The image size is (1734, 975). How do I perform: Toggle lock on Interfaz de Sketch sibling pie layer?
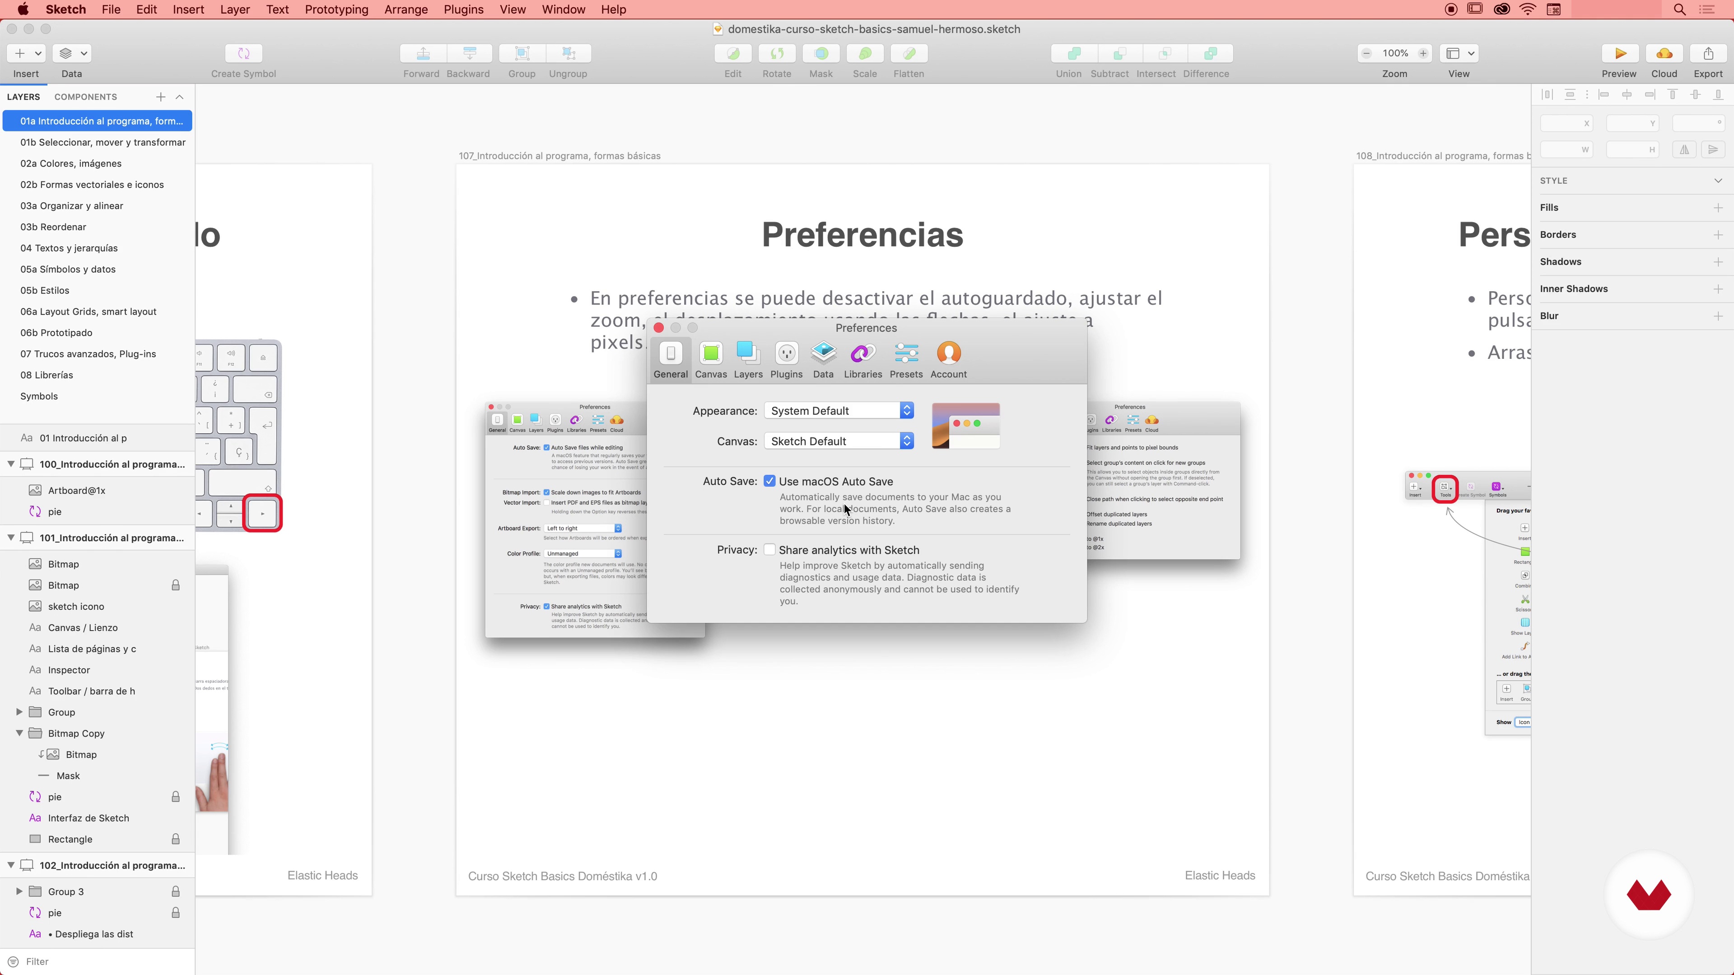click(176, 797)
